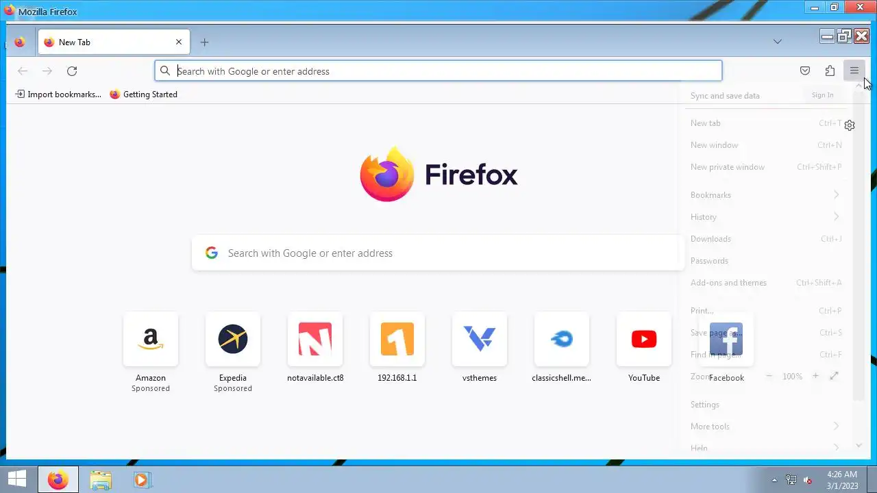Screen dimensions: 877x493
Task: Open the list all tabs dropdown
Action: (x=778, y=42)
